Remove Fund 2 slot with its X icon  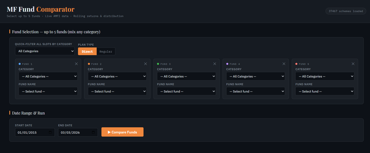[145, 64]
